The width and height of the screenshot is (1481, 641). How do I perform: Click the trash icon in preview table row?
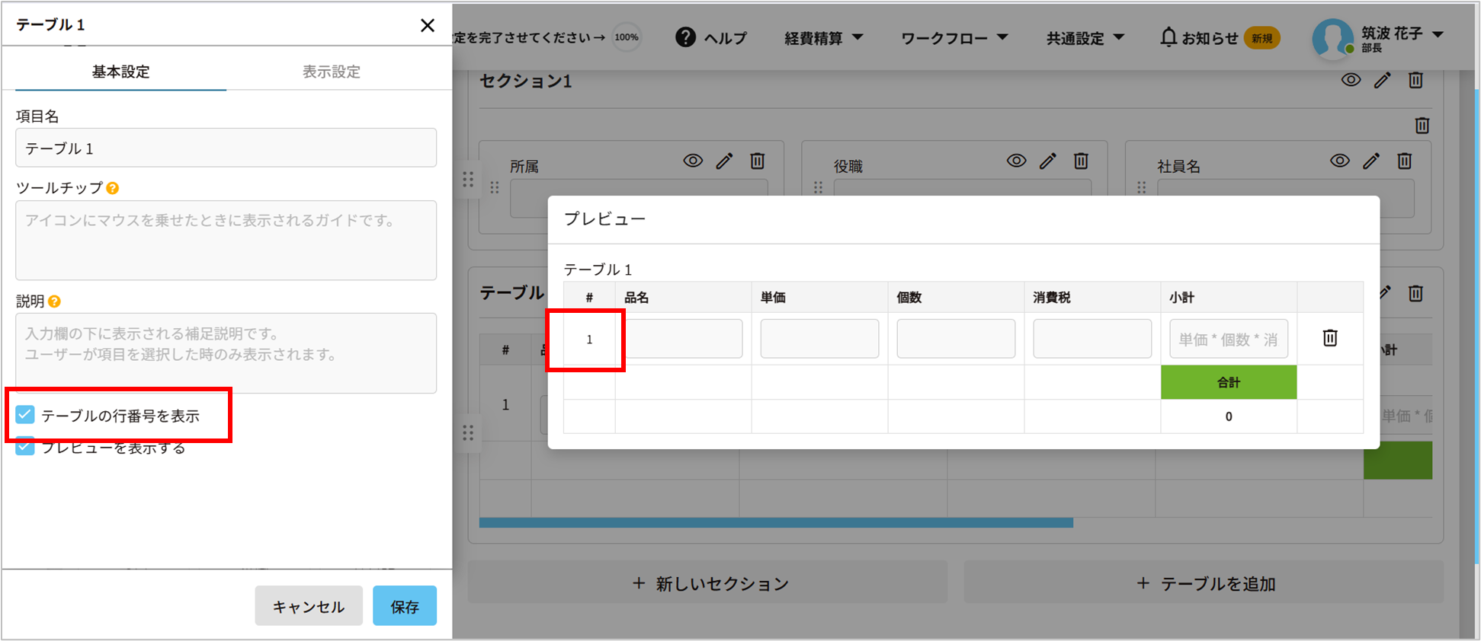[x=1329, y=338]
